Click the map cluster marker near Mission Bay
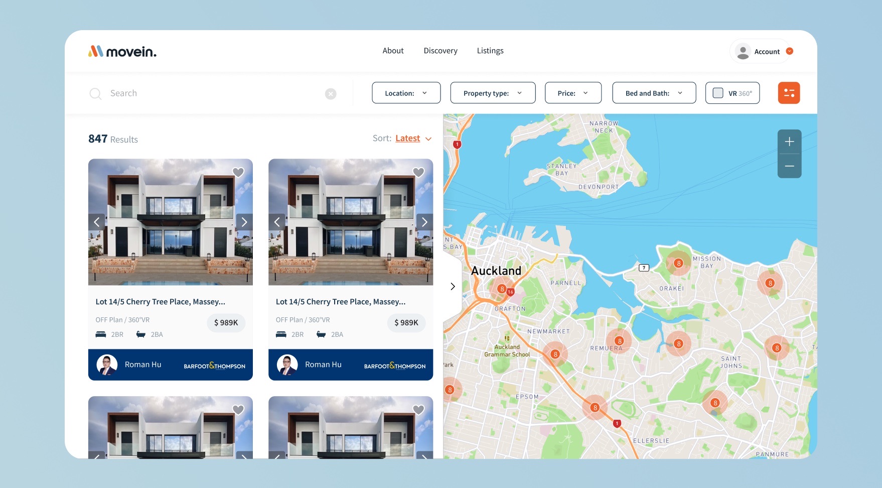This screenshot has height=488, width=882. tap(678, 263)
